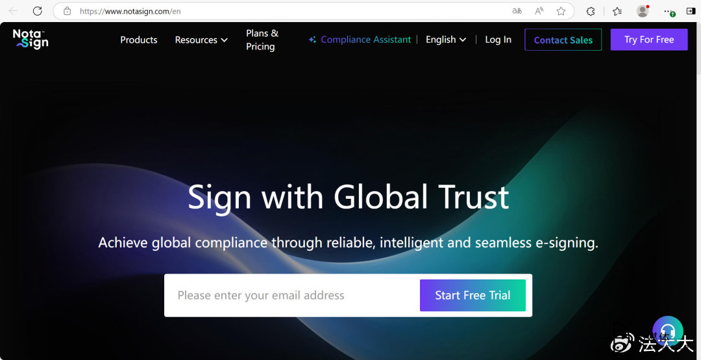This screenshot has width=701, height=360.
Task: Open the English language selector
Action: tap(446, 40)
